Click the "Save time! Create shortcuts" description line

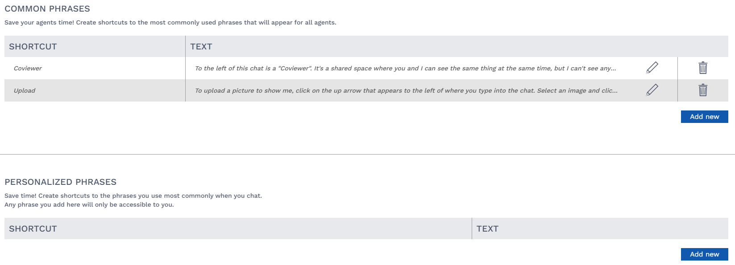(x=133, y=196)
